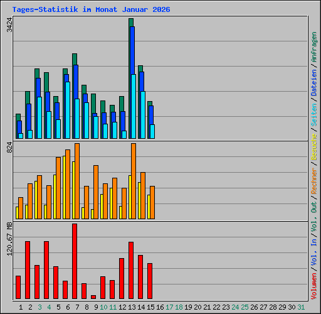Click the orange Rechner bar for day 7
321x314 pixels.
tap(77, 181)
